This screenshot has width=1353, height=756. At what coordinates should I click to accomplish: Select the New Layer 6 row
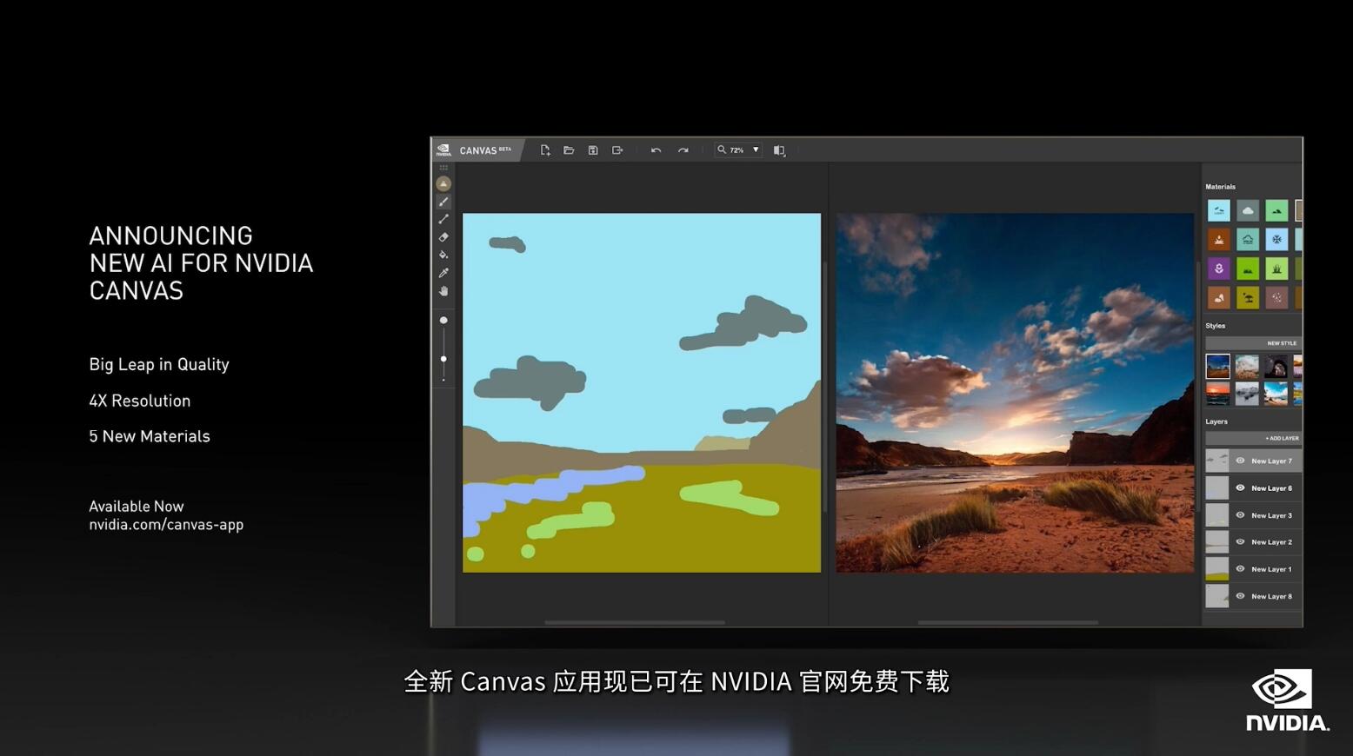pos(1271,488)
